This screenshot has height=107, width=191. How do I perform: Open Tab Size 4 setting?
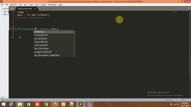[x=169, y=100]
